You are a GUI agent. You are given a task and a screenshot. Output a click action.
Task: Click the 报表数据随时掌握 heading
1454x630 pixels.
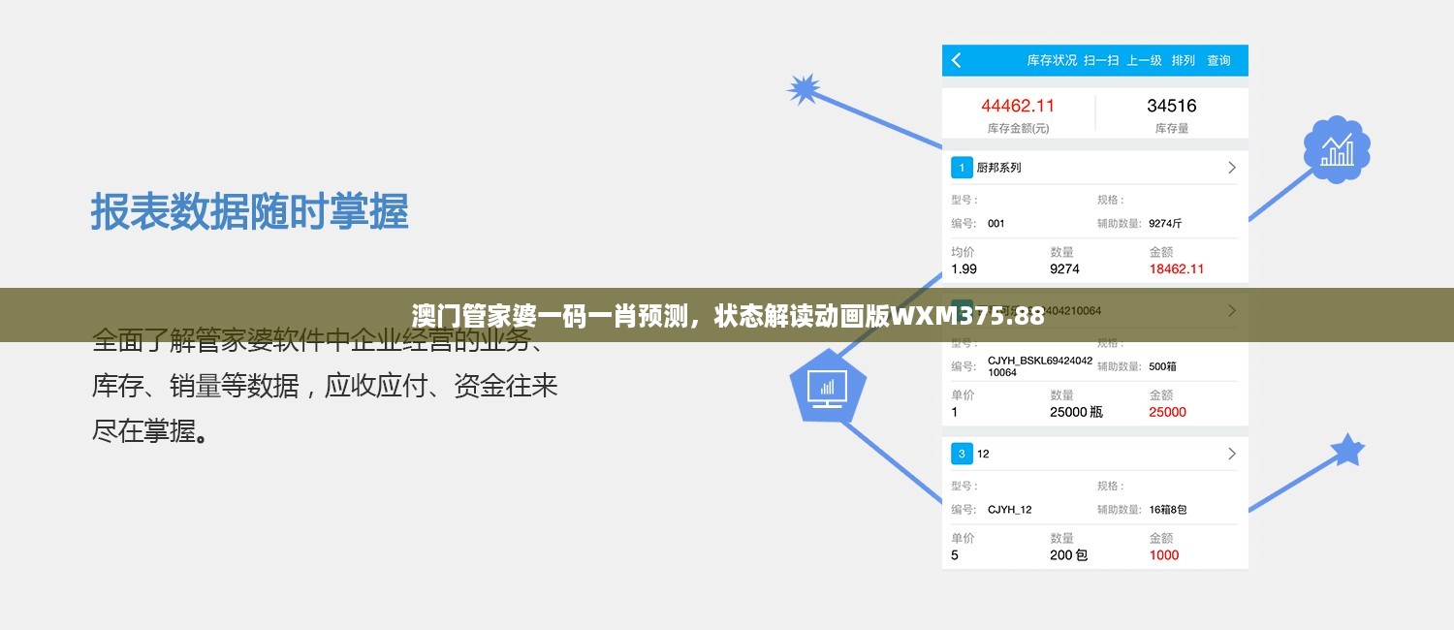pyautogui.click(x=250, y=211)
